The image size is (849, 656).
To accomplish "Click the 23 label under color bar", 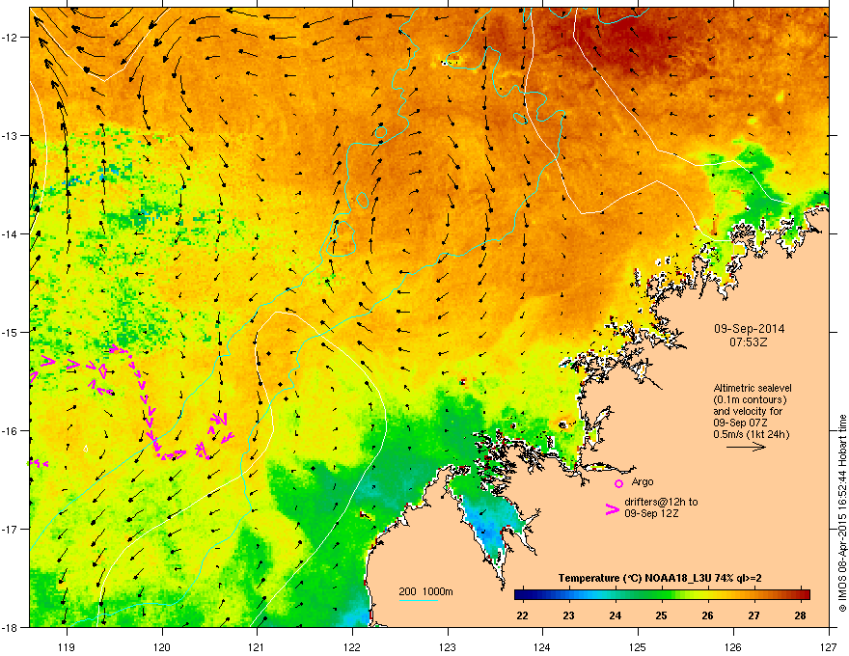I will click(x=568, y=615).
